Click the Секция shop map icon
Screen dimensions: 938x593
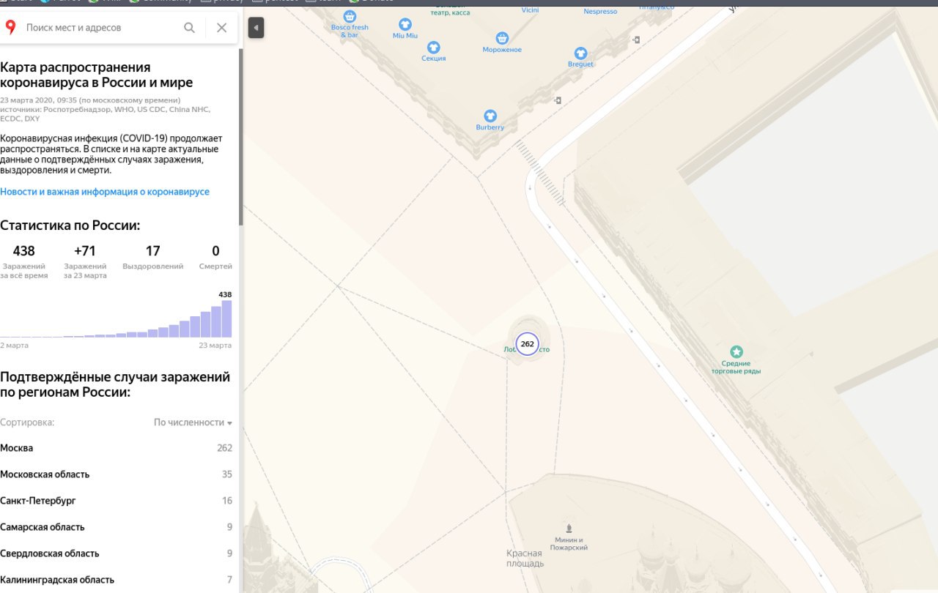point(434,47)
